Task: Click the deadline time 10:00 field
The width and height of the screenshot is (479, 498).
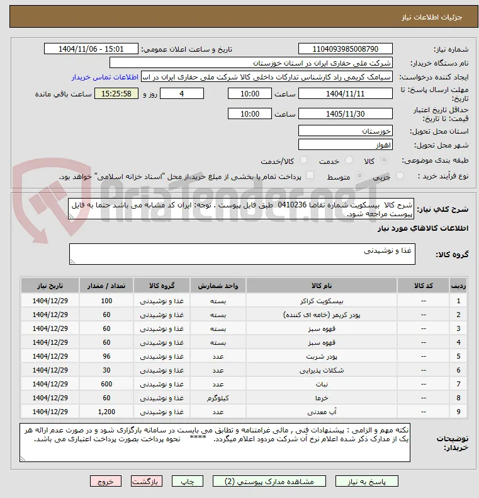Action: tap(250, 94)
